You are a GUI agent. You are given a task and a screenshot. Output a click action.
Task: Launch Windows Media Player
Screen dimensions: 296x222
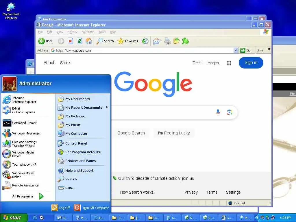(28, 154)
